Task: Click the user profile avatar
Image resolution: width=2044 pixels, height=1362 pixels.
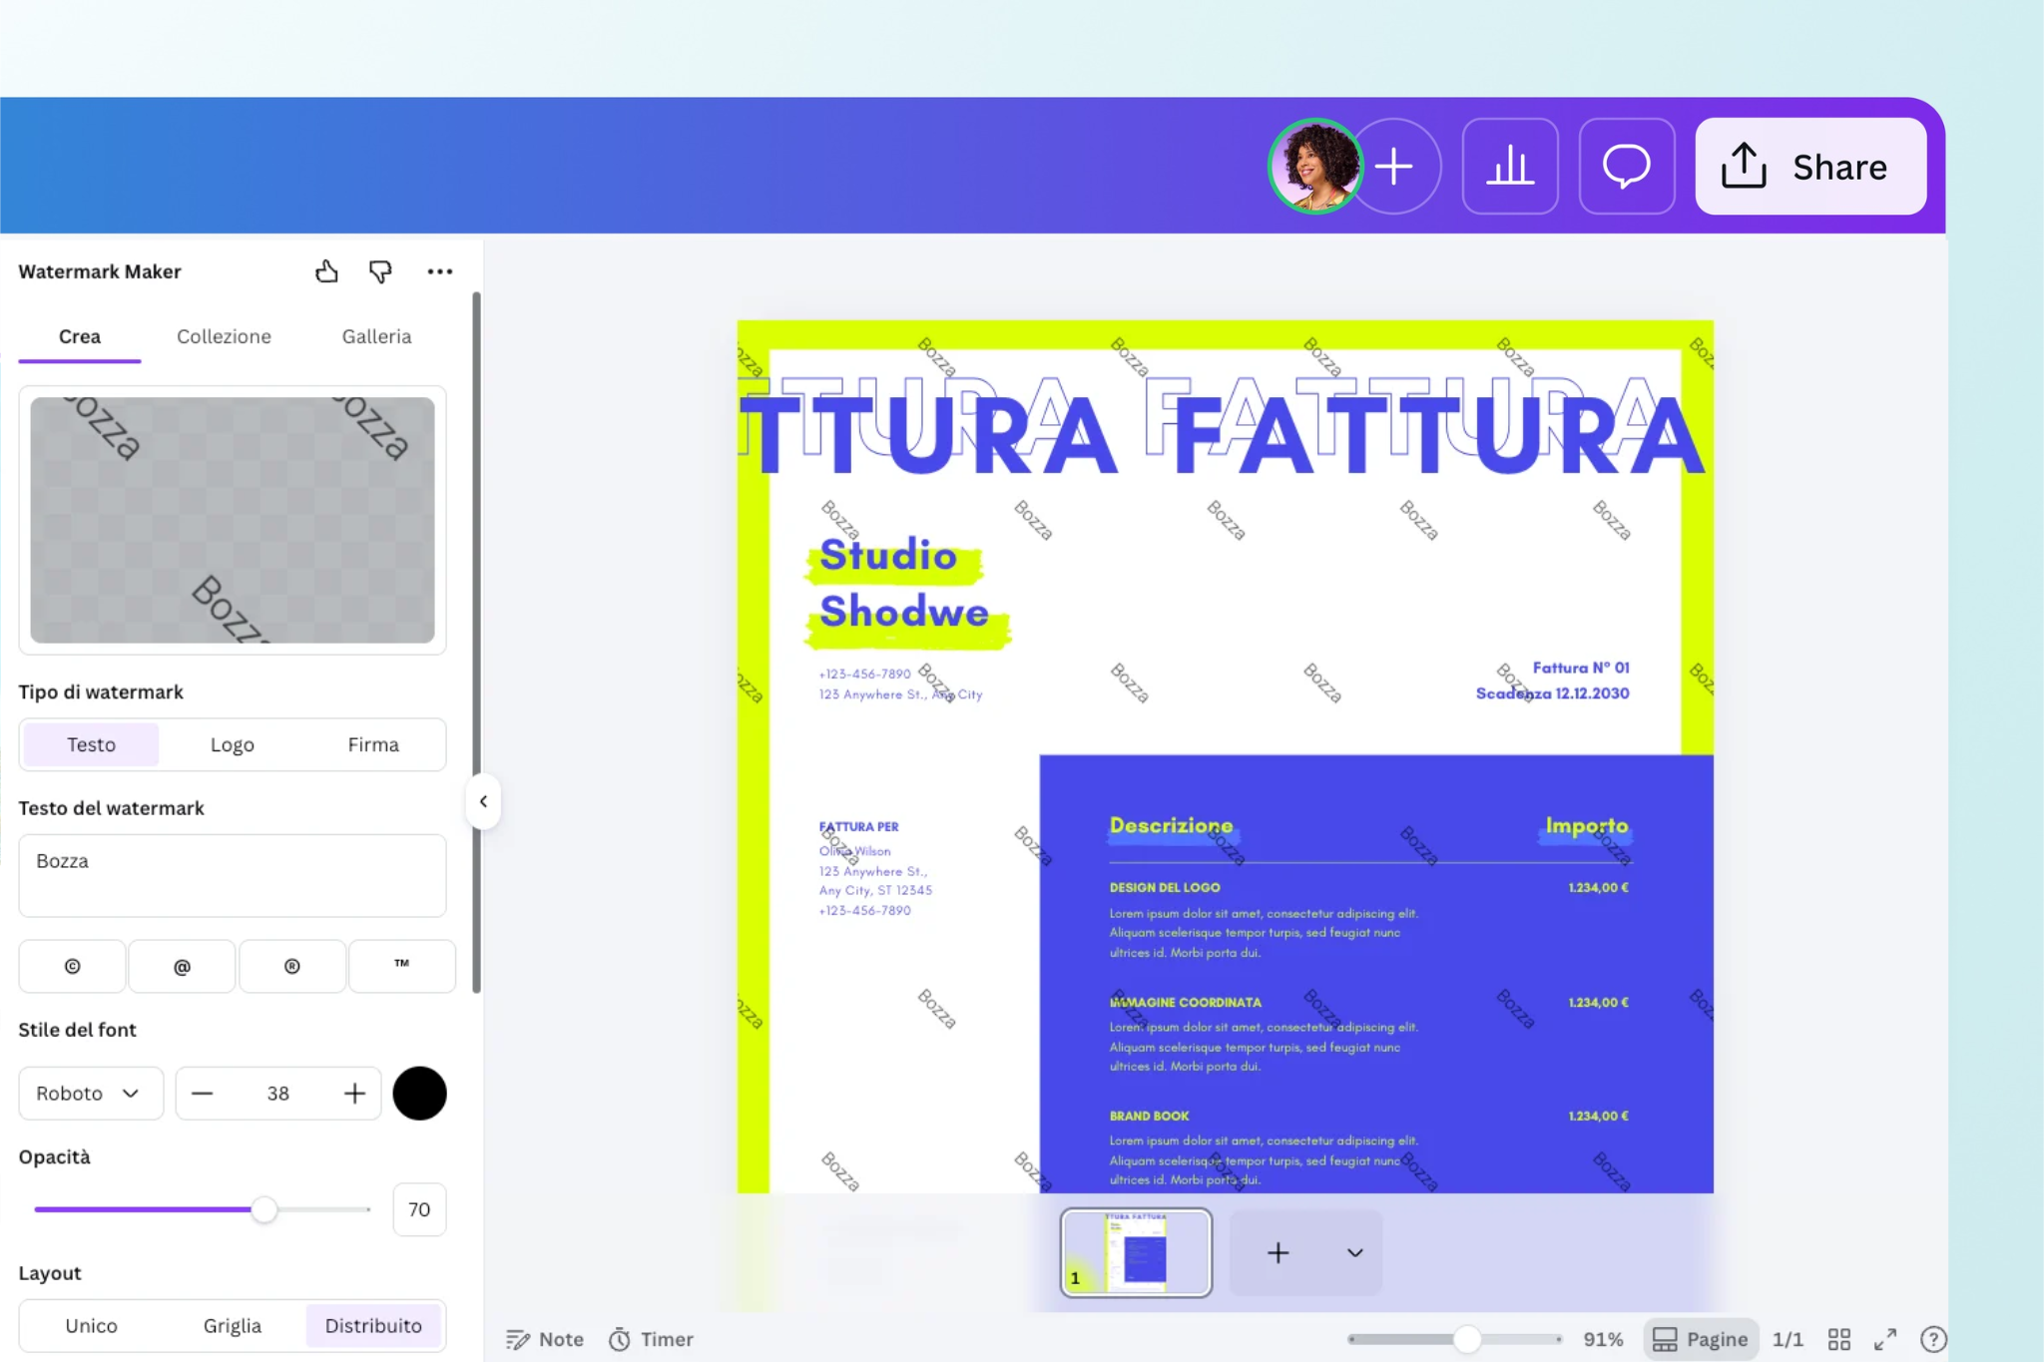Action: (1315, 166)
